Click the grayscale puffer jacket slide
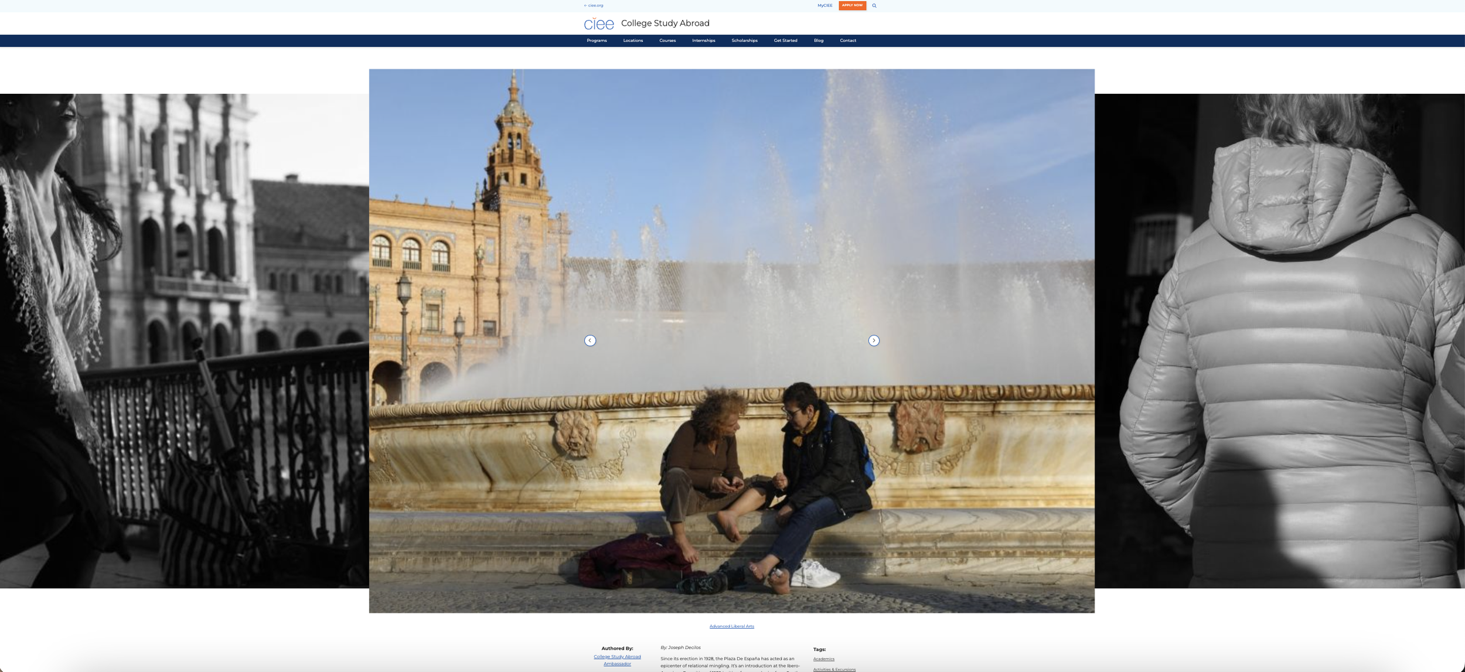Viewport: 1465px width, 672px height. point(1279,340)
